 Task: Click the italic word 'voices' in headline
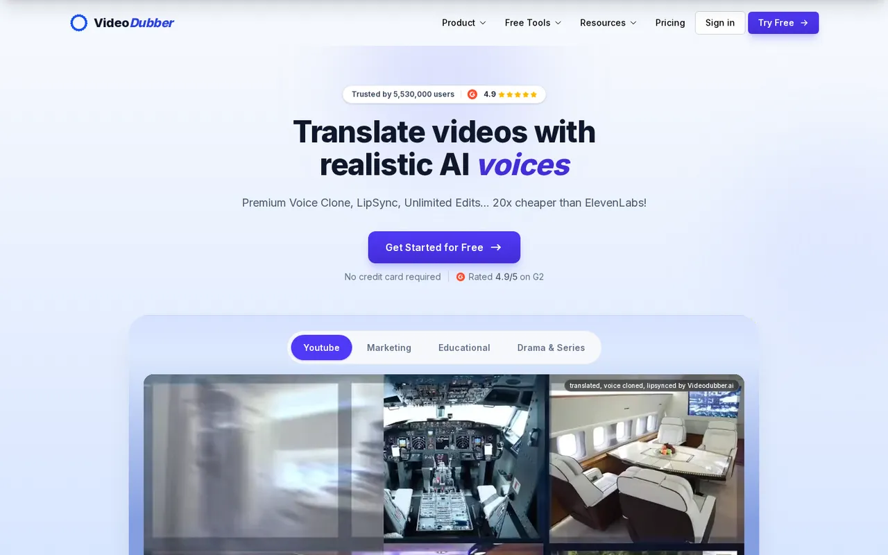523,165
